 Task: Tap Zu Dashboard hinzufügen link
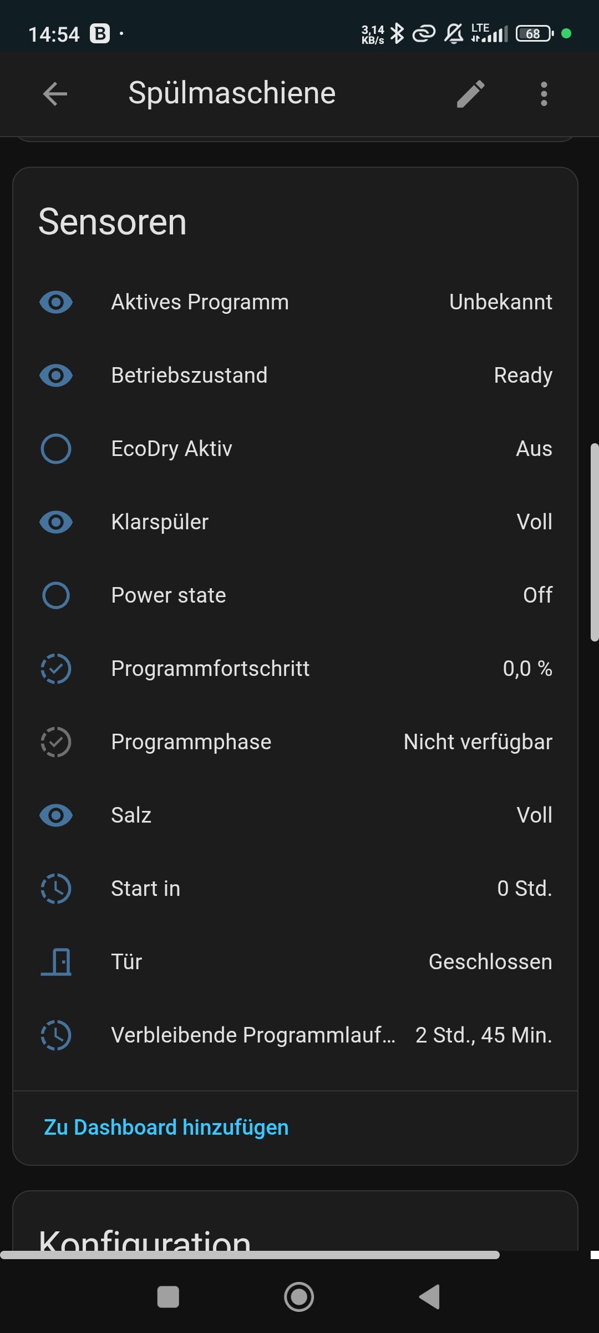(166, 1127)
